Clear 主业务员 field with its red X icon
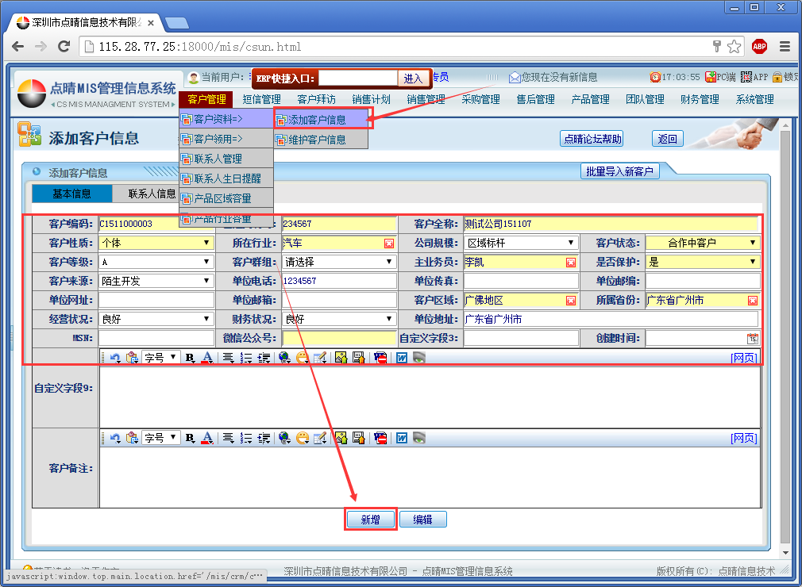Image resolution: width=802 pixels, height=587 pixels. click(x=571, y=263)
